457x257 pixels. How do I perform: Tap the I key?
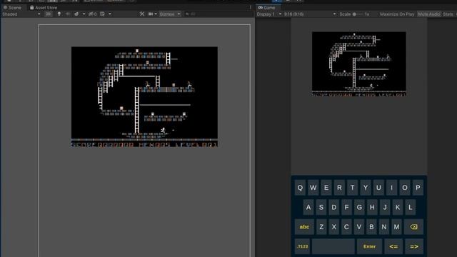pyautogui.click(x=392, y=188)
